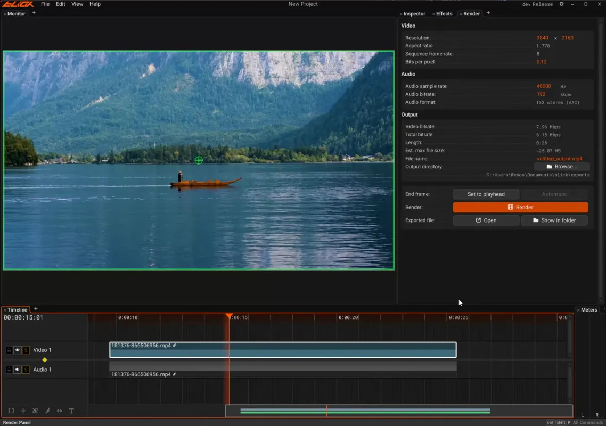Open the View menu
The image size is (606, 426).
pyautogui.click(x=77, y=4)
